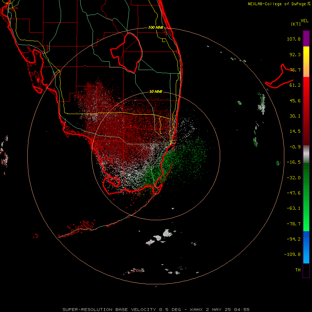
Task: Click the KAMX station identifier in caption
Action: (197, 310)
